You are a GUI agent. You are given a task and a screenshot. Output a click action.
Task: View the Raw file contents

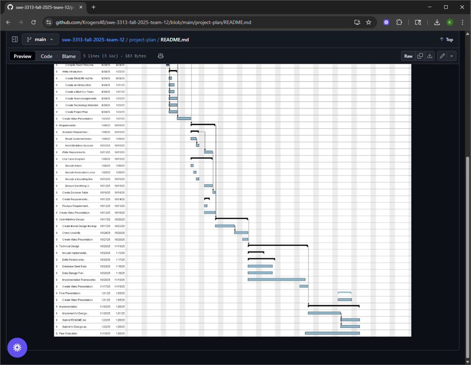pyautogui.click(x=408, y=56)
